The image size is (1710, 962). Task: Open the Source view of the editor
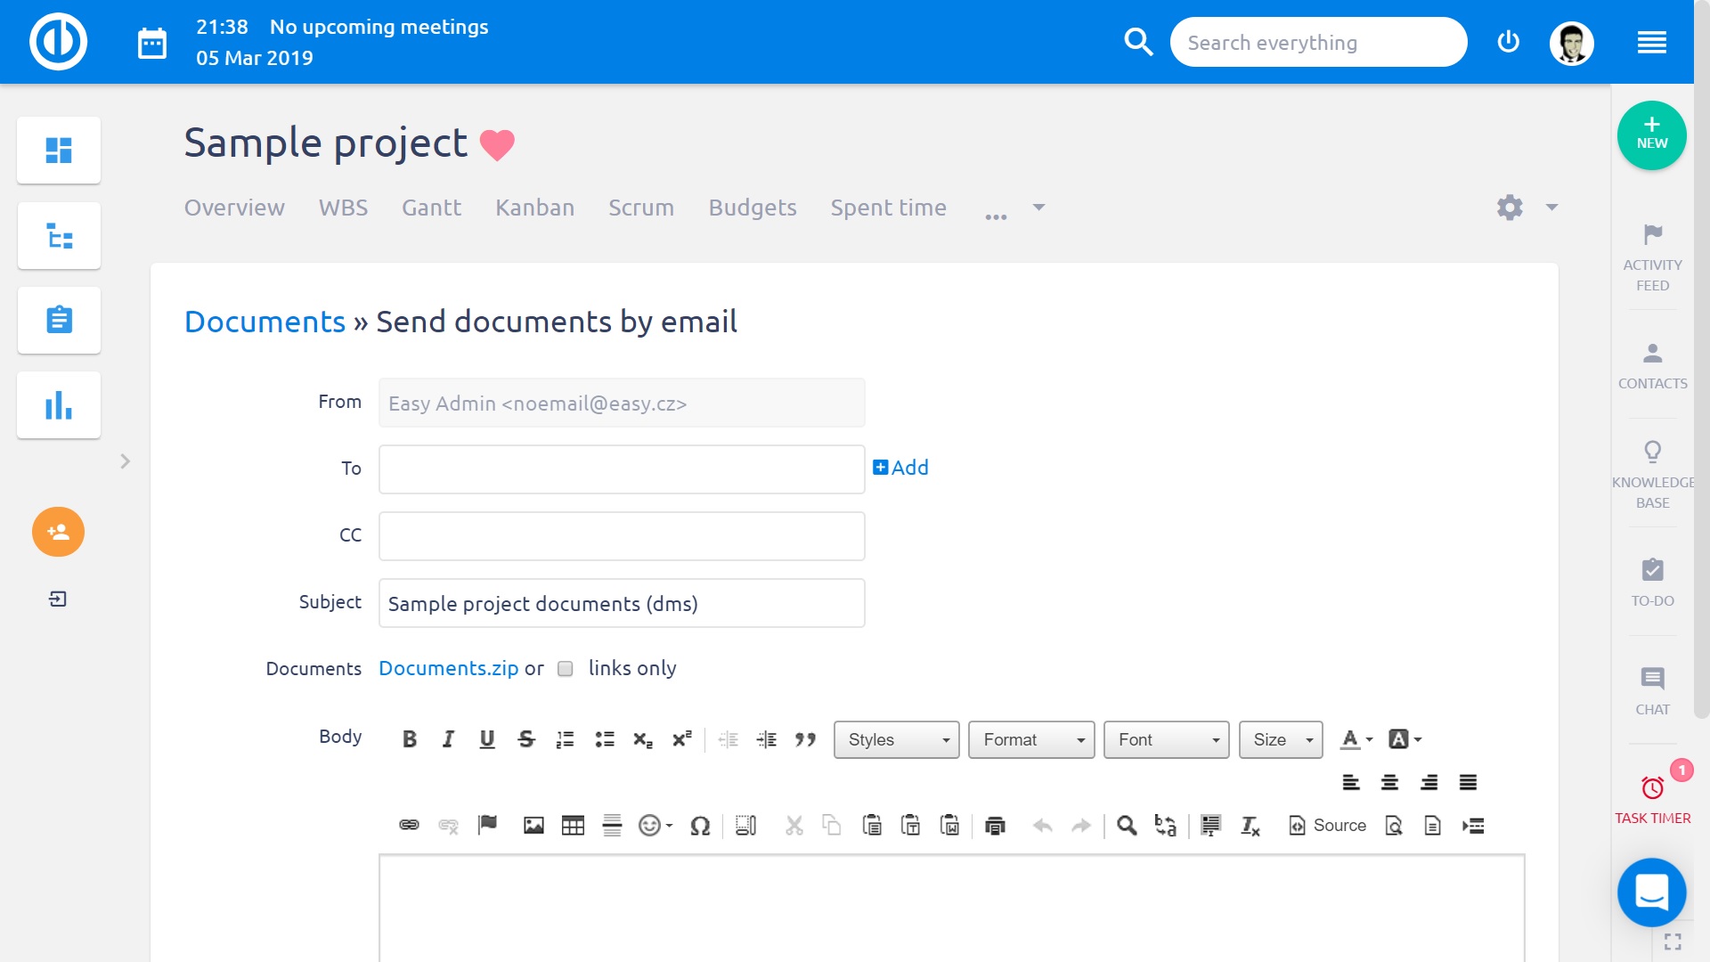pyautogui.click(x=1326, y=825)
